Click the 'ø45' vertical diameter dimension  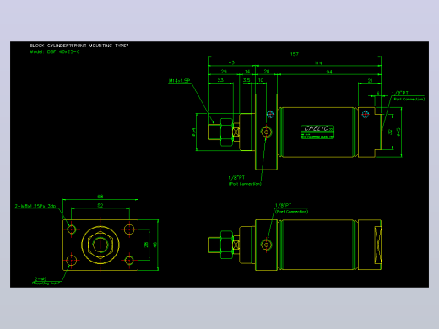(x=398, y=132)
